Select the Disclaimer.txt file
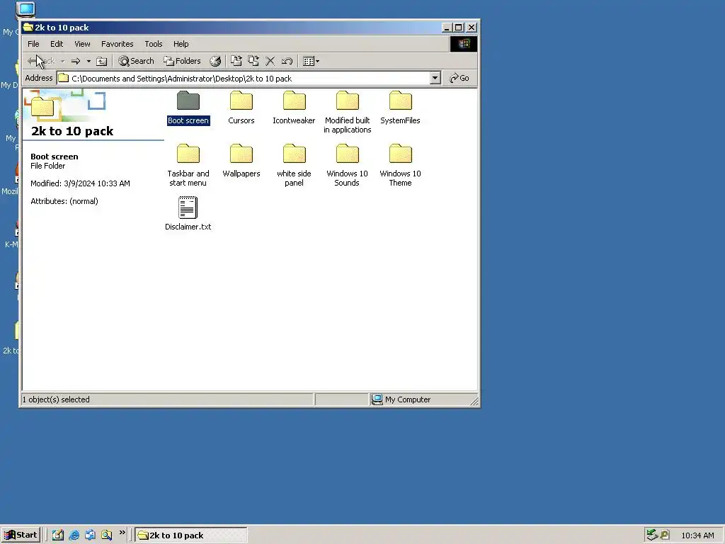This screenshot has width=725, height=544. click(x=188, y=213)
